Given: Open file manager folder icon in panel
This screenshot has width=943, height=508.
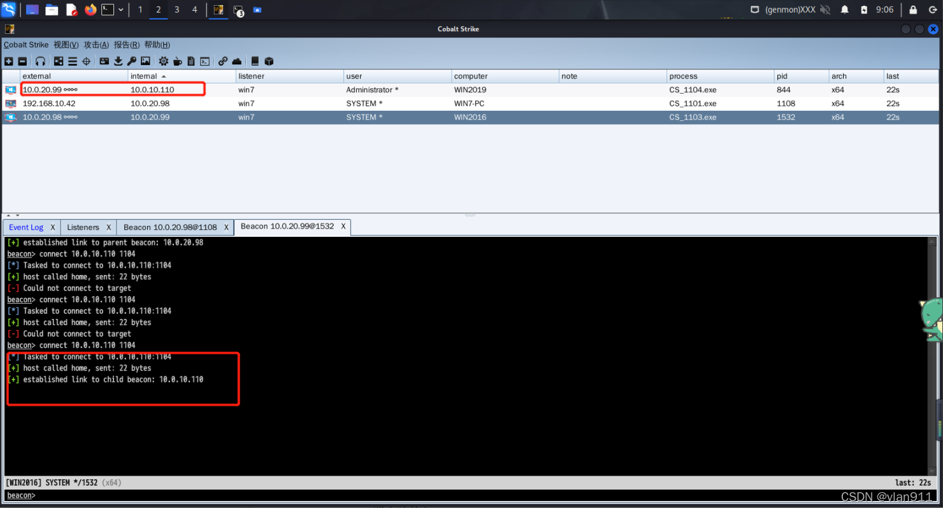Looking at the screenshot, I should pyautogui.click(x=52, y=10).
